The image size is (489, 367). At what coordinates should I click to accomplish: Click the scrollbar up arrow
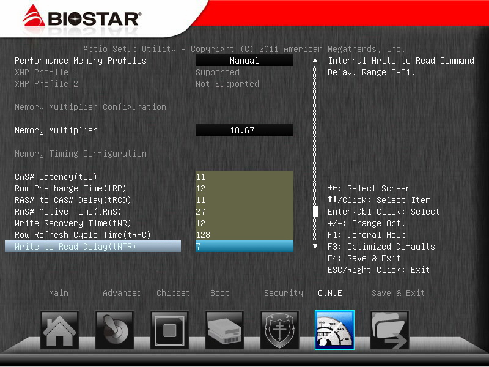[x=315, y=60]
